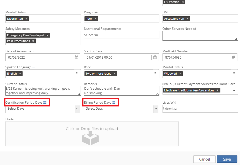Image resolution: width=240 pixels, height=165 pixels.
Task: Remove the Pain Precautions tag
Action: point(33,41)
